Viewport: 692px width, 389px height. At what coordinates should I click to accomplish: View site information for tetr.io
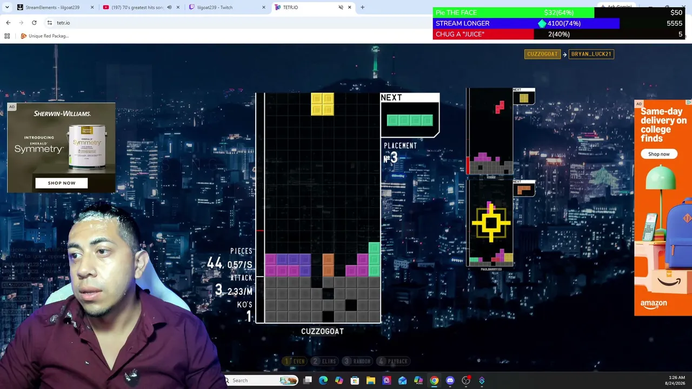coord(49,23)
